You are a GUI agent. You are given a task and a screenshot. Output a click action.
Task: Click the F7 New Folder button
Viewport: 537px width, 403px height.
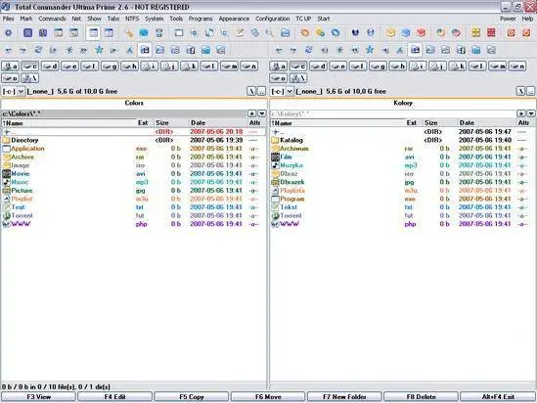344,397
